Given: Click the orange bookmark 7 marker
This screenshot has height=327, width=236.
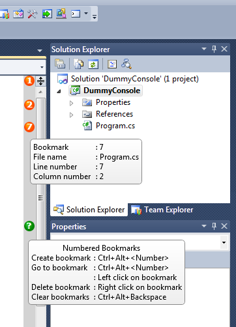Looking at the screenshot, I should tap(29, 127).
